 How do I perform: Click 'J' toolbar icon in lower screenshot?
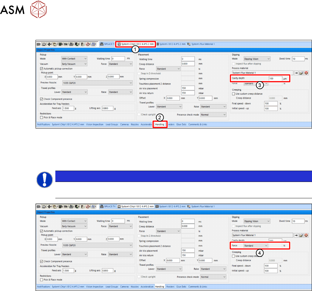click(82, 206)
